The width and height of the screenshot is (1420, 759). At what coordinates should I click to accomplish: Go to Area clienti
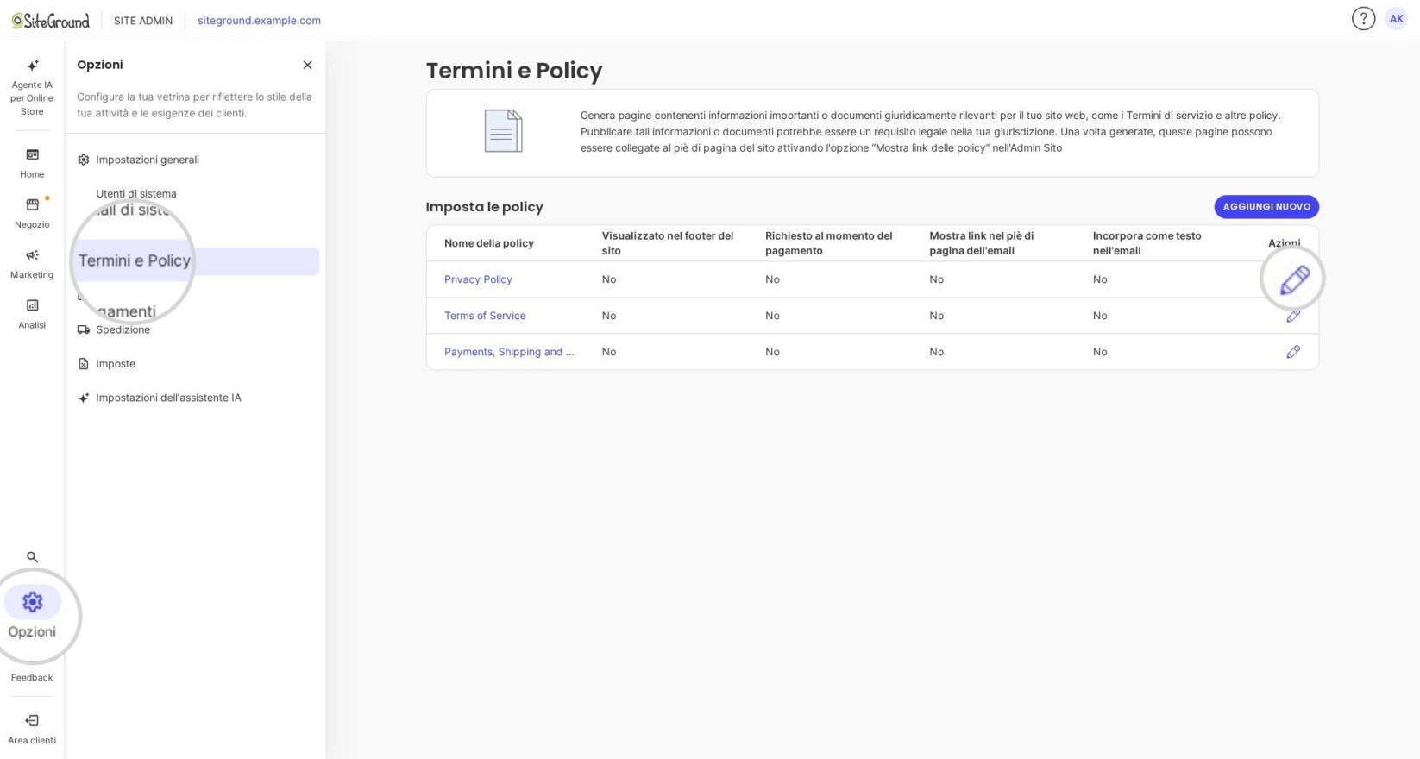pyautogui.click(x=32, y=729)
